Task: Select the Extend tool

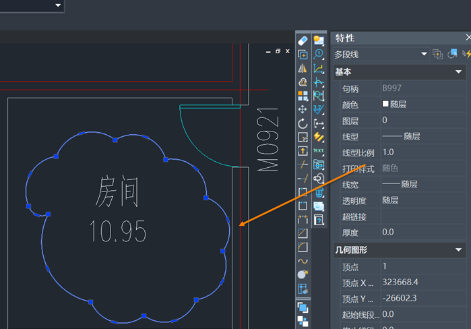Action: pyautogui.click(x=303, y=178)
